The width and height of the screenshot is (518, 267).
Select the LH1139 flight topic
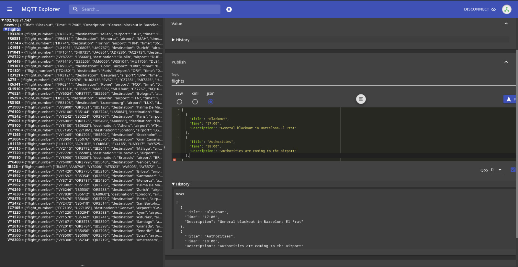click(85, 144)
